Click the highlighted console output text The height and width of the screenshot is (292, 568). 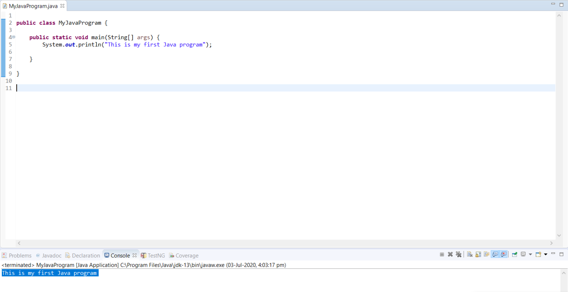pyautogui.click(x=50, y=273)
